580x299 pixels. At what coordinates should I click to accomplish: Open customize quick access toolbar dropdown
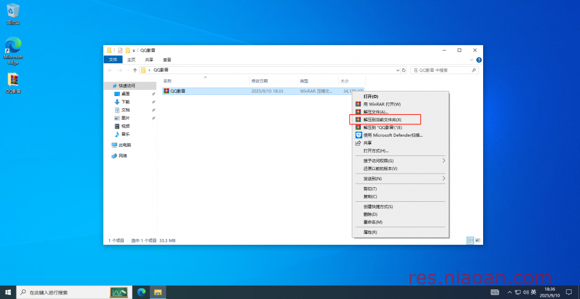tap(134, 50)
